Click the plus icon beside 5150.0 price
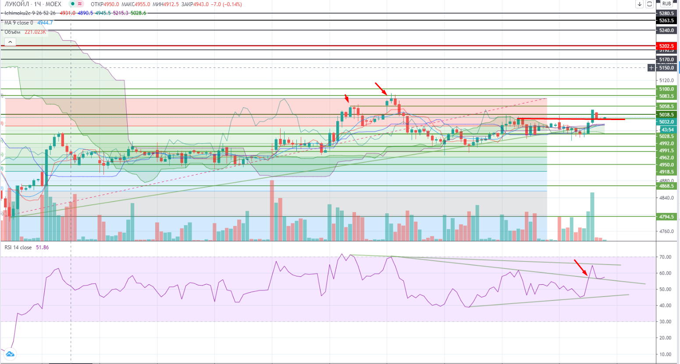The image size is (680, 364). 652,67
